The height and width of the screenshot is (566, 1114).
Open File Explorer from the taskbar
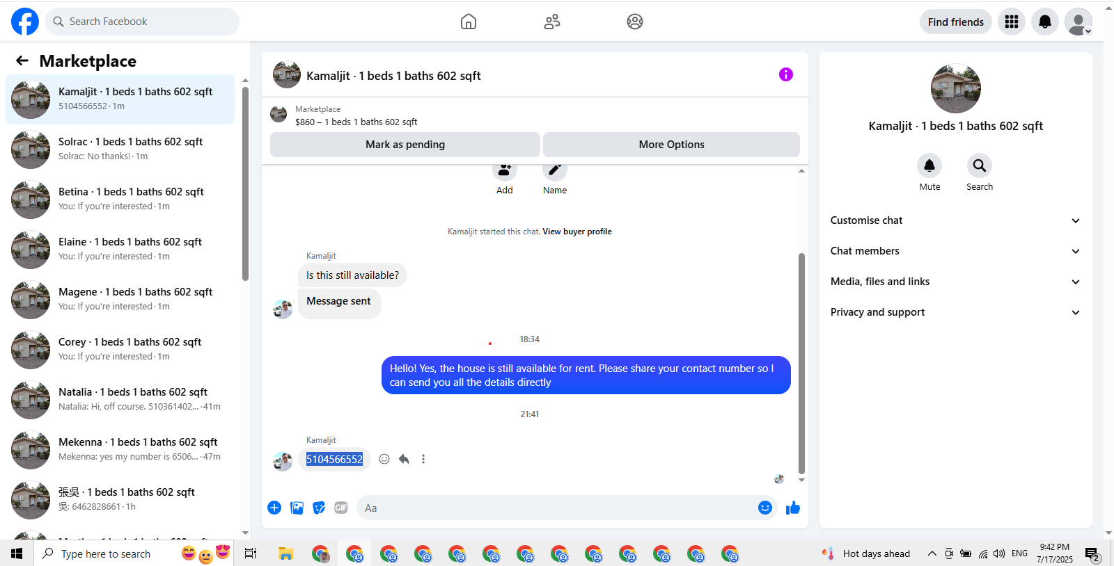[x=285, y=553]
